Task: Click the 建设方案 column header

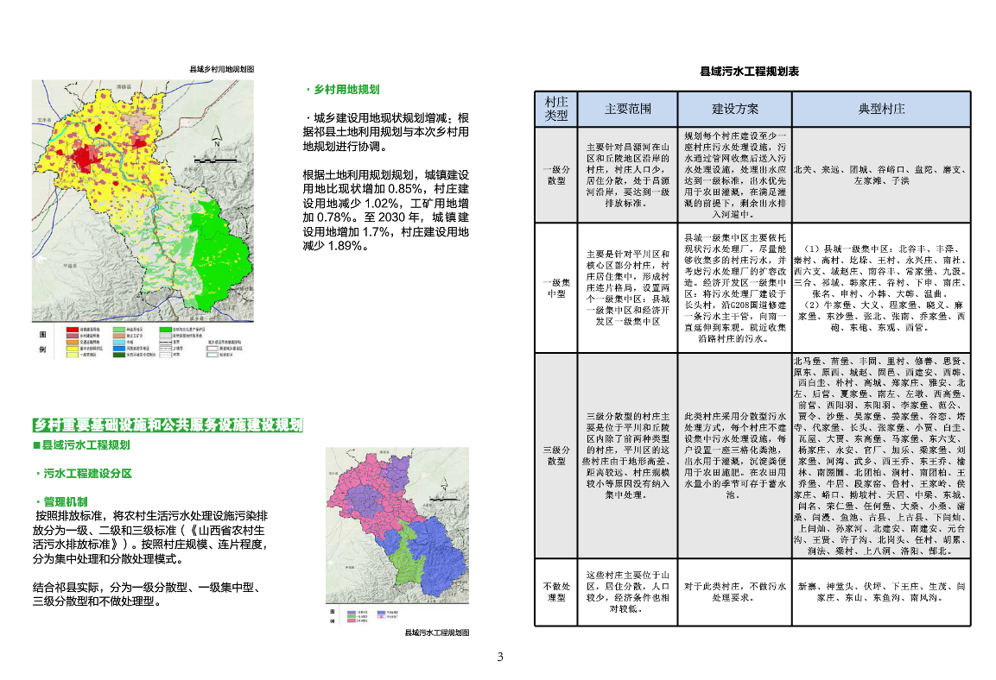Action: click(x=735, y=109)
